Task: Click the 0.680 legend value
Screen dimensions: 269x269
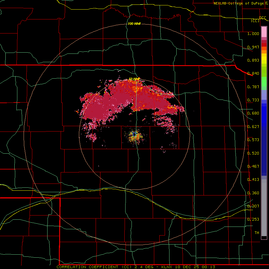Action: [x=253, y=113]
